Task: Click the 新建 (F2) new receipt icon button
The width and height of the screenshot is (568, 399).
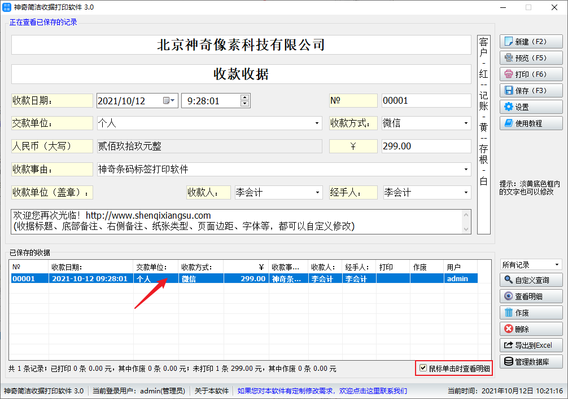Action: pos(531,42)
